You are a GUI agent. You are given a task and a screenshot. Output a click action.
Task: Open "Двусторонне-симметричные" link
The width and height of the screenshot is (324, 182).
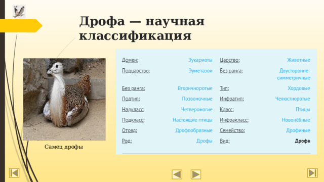[294, 74]
